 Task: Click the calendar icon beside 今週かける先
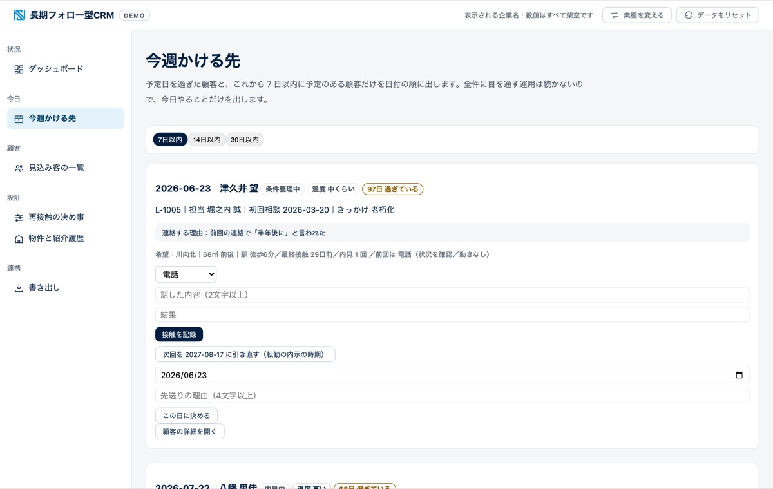click(x=19, y=119)
